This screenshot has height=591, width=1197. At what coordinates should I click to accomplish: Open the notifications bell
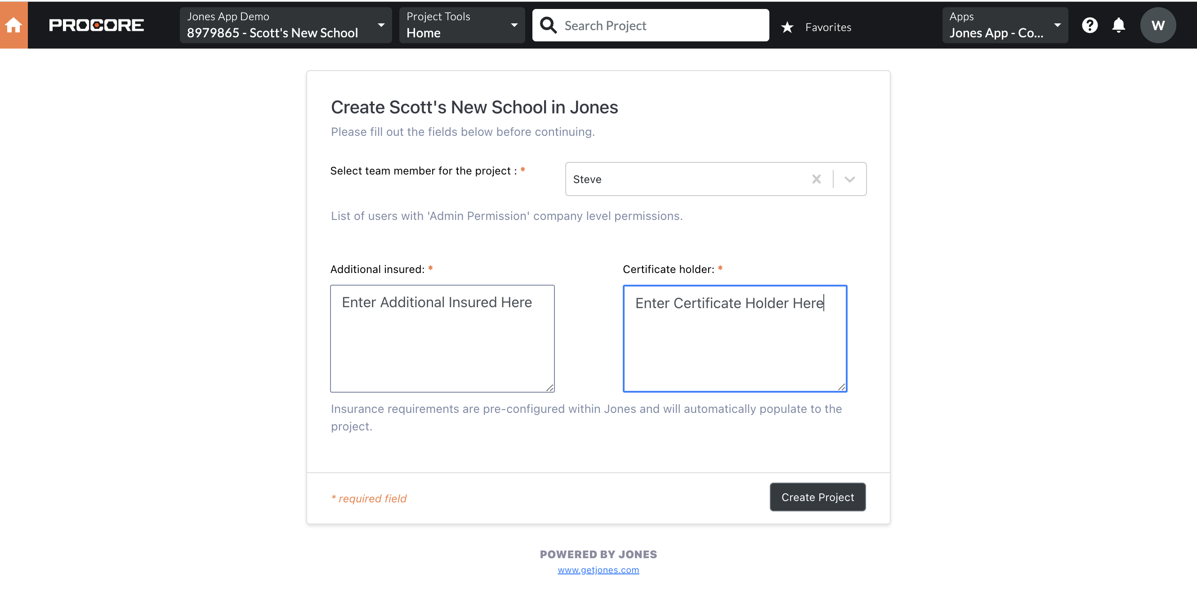[x=1118, y=25]
